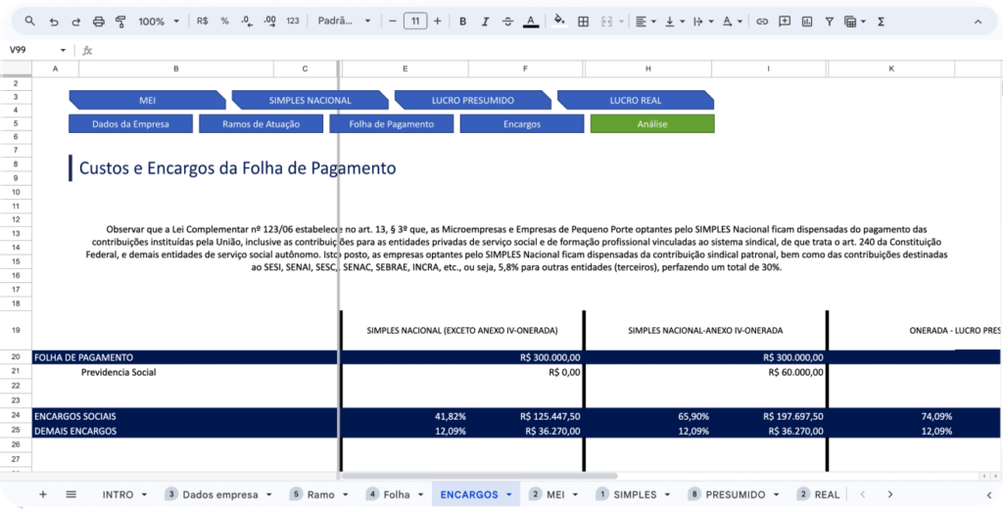Click the Name box showing V99
Image resolution: width=1003 pixels, height=510 pixels.
[x=38, y=50]
